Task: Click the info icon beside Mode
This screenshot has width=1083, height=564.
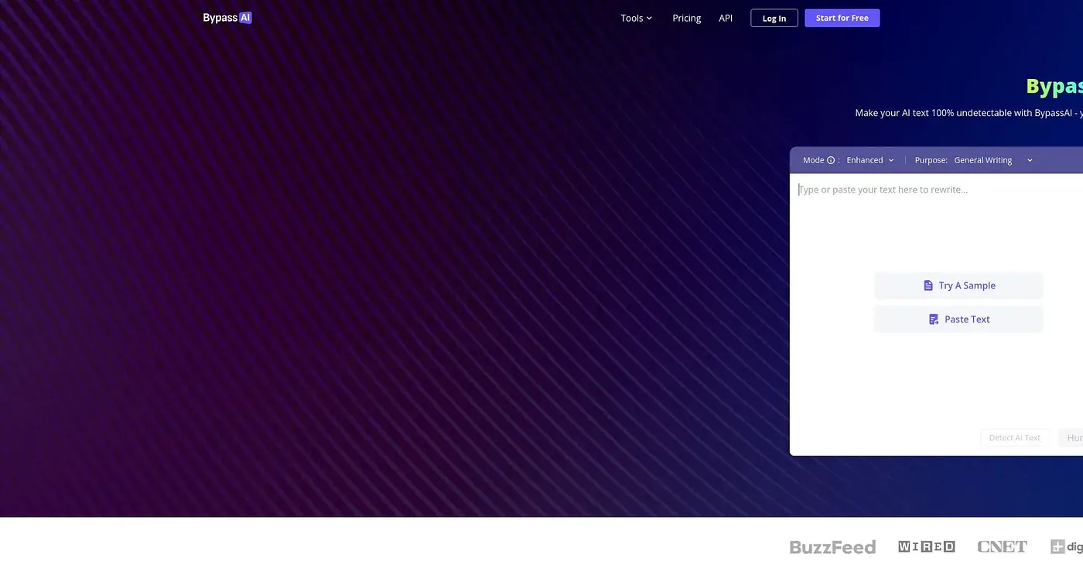Action: click(x=831, y=160)
